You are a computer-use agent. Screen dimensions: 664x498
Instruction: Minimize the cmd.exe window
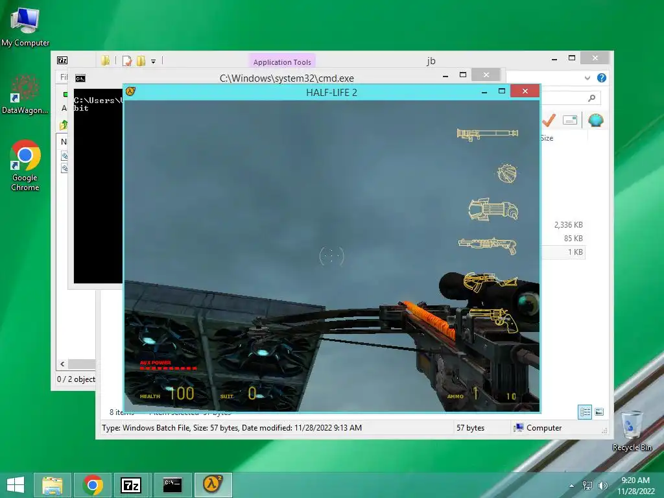pyautogui.click(x=445, y=76)
